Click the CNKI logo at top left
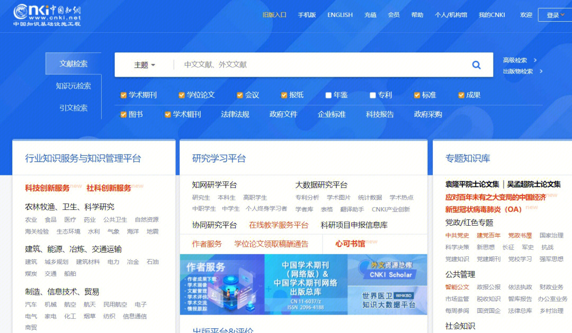572x333 pixels. click(47, 15)
